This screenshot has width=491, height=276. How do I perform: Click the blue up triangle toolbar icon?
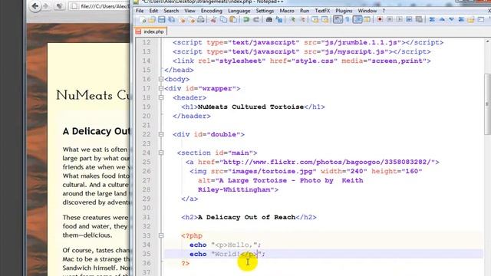click(442, 19)
